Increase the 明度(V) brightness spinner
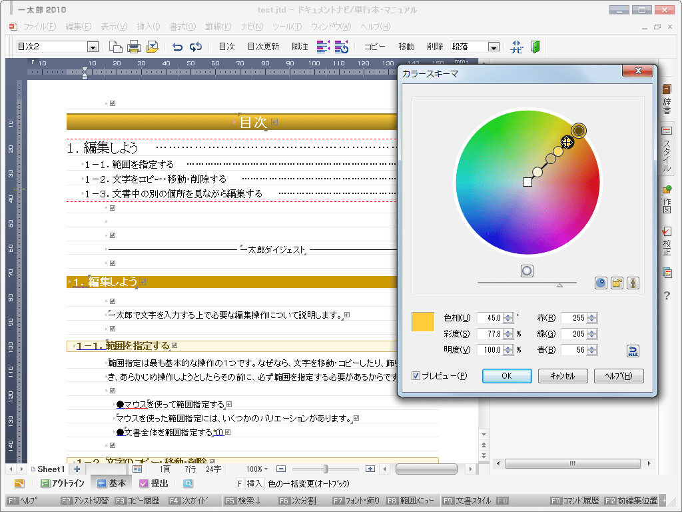This screenshot has height=512, width=682. pos(508,347)
